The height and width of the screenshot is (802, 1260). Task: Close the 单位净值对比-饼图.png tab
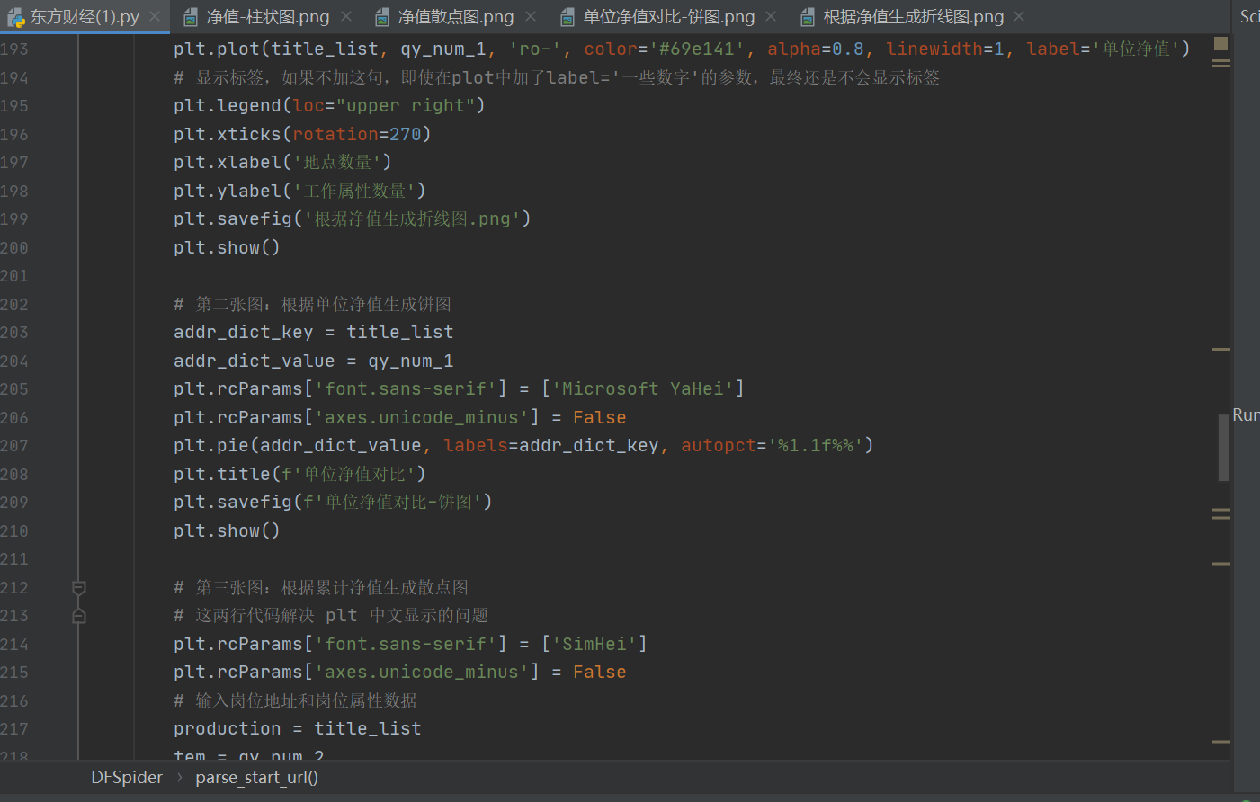click(771, 16)
